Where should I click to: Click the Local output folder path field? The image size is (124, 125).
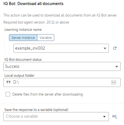62,82
